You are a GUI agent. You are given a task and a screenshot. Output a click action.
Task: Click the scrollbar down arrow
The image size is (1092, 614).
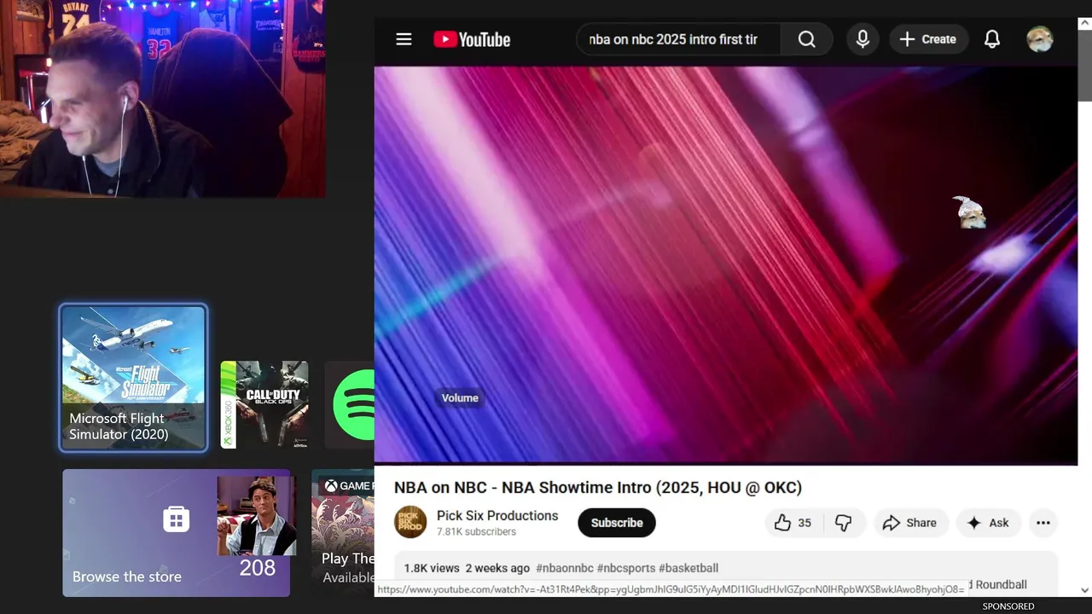pos(1084,590)
